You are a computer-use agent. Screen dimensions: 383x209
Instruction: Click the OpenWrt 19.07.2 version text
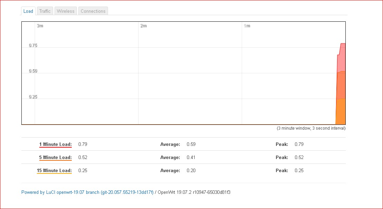coord(194,192)
